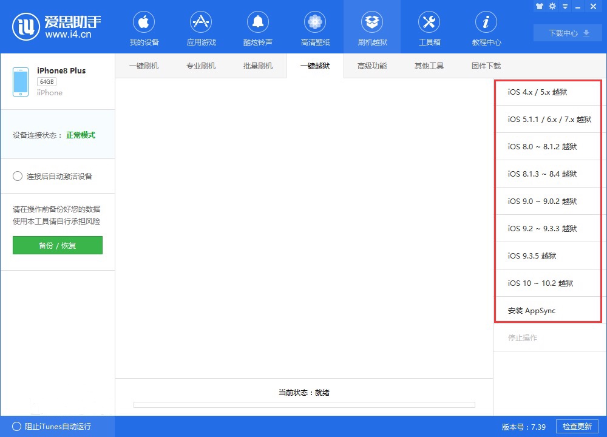The width and height of the screenshot is (607, 437).
Task: Open the 下载中心 download center
Action: [568, 33]
